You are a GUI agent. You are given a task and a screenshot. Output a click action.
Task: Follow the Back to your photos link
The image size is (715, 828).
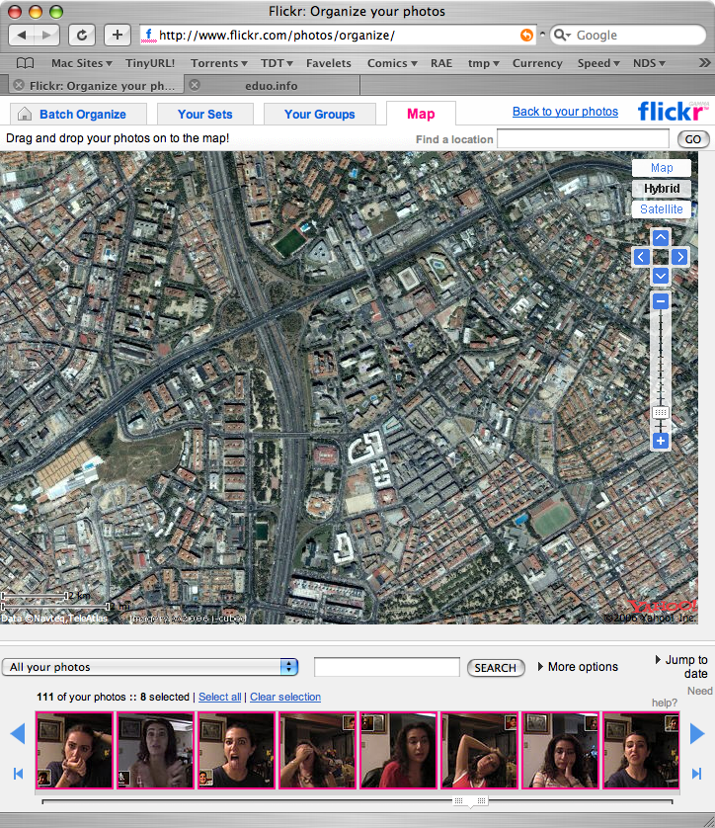[565, 112]
